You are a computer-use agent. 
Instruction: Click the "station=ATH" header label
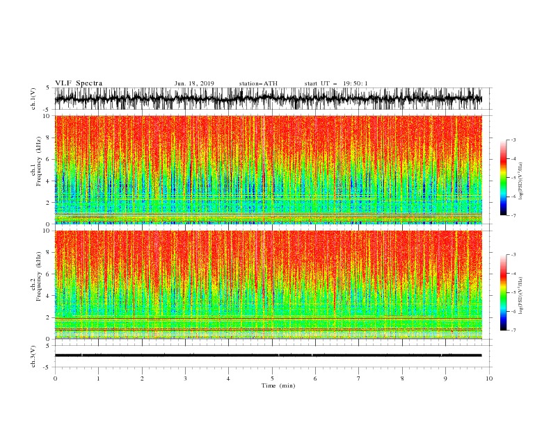pos(258,83)
